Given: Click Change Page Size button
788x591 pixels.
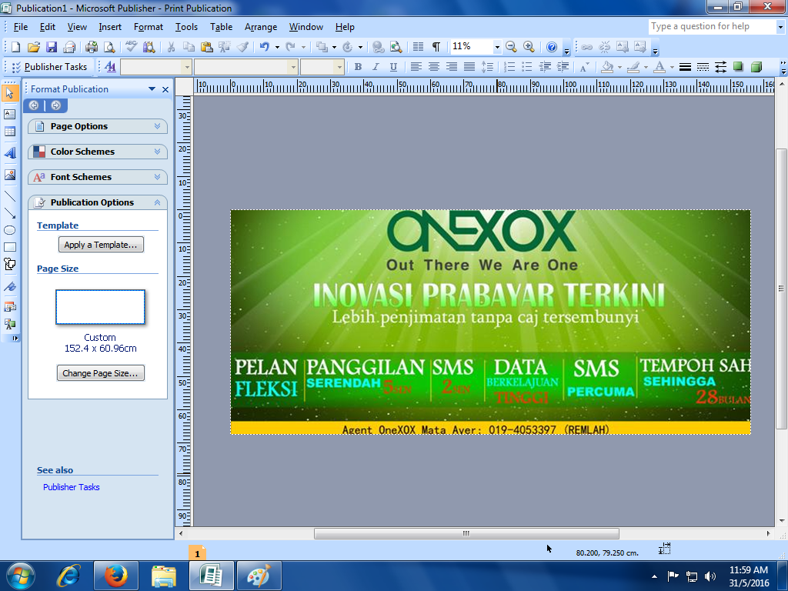Looking at the screenshot, I should pyautogui.click(x=101, y=373).
